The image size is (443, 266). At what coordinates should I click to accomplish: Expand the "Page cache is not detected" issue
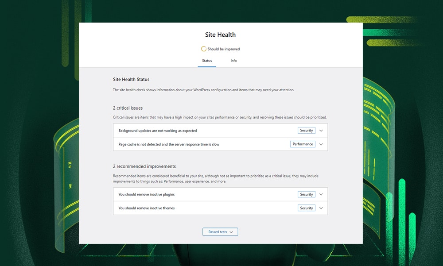[x=321, y=144]
